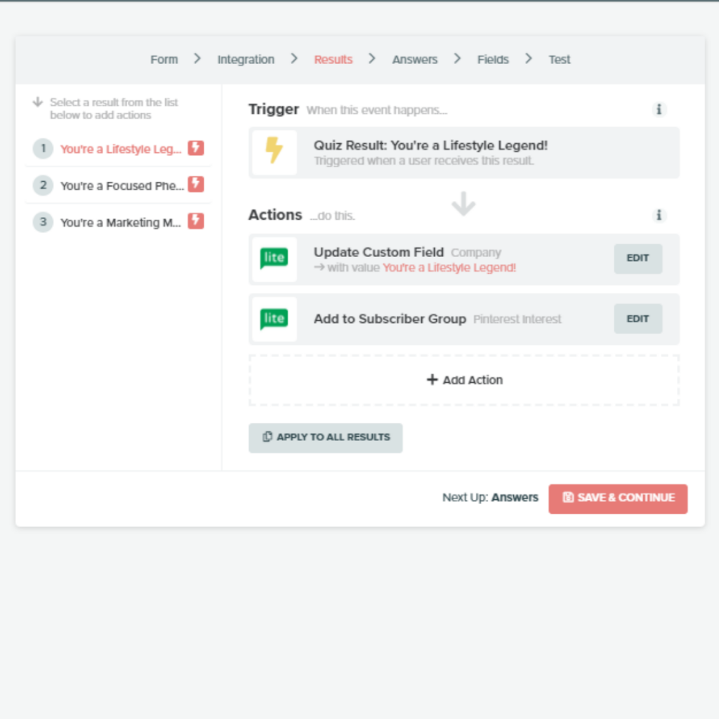This screenshot has width=719, height=719.
Task: Click the lightning badge beside Lifestyle Legend result
Action: (196, 148)
